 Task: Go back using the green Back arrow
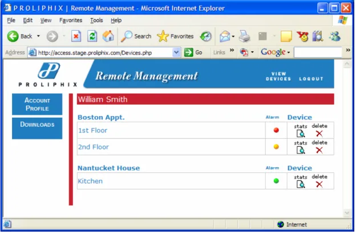pos(13,36)
